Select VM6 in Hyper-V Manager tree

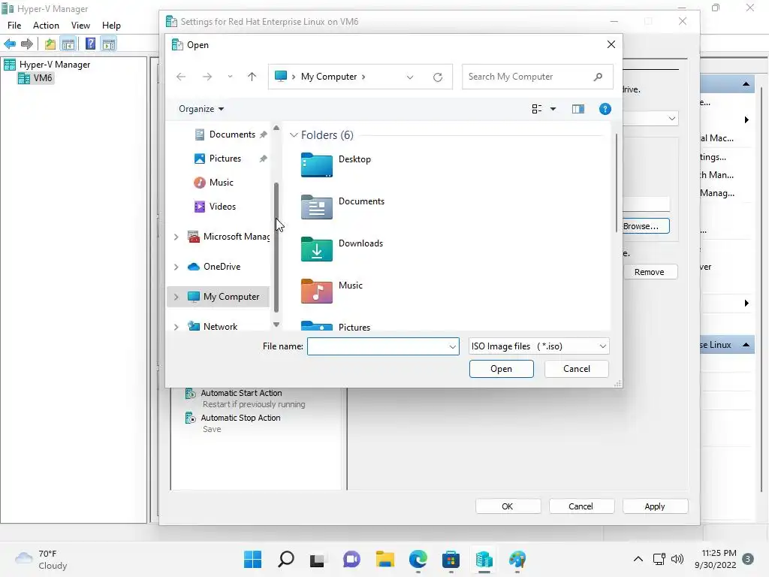point(43,78)
